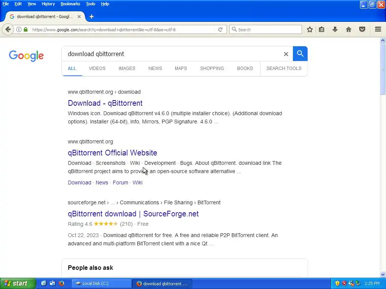Click the blue Google search magnifier button
The height and width of the screenshot is (289, 386).
point(300,53)
